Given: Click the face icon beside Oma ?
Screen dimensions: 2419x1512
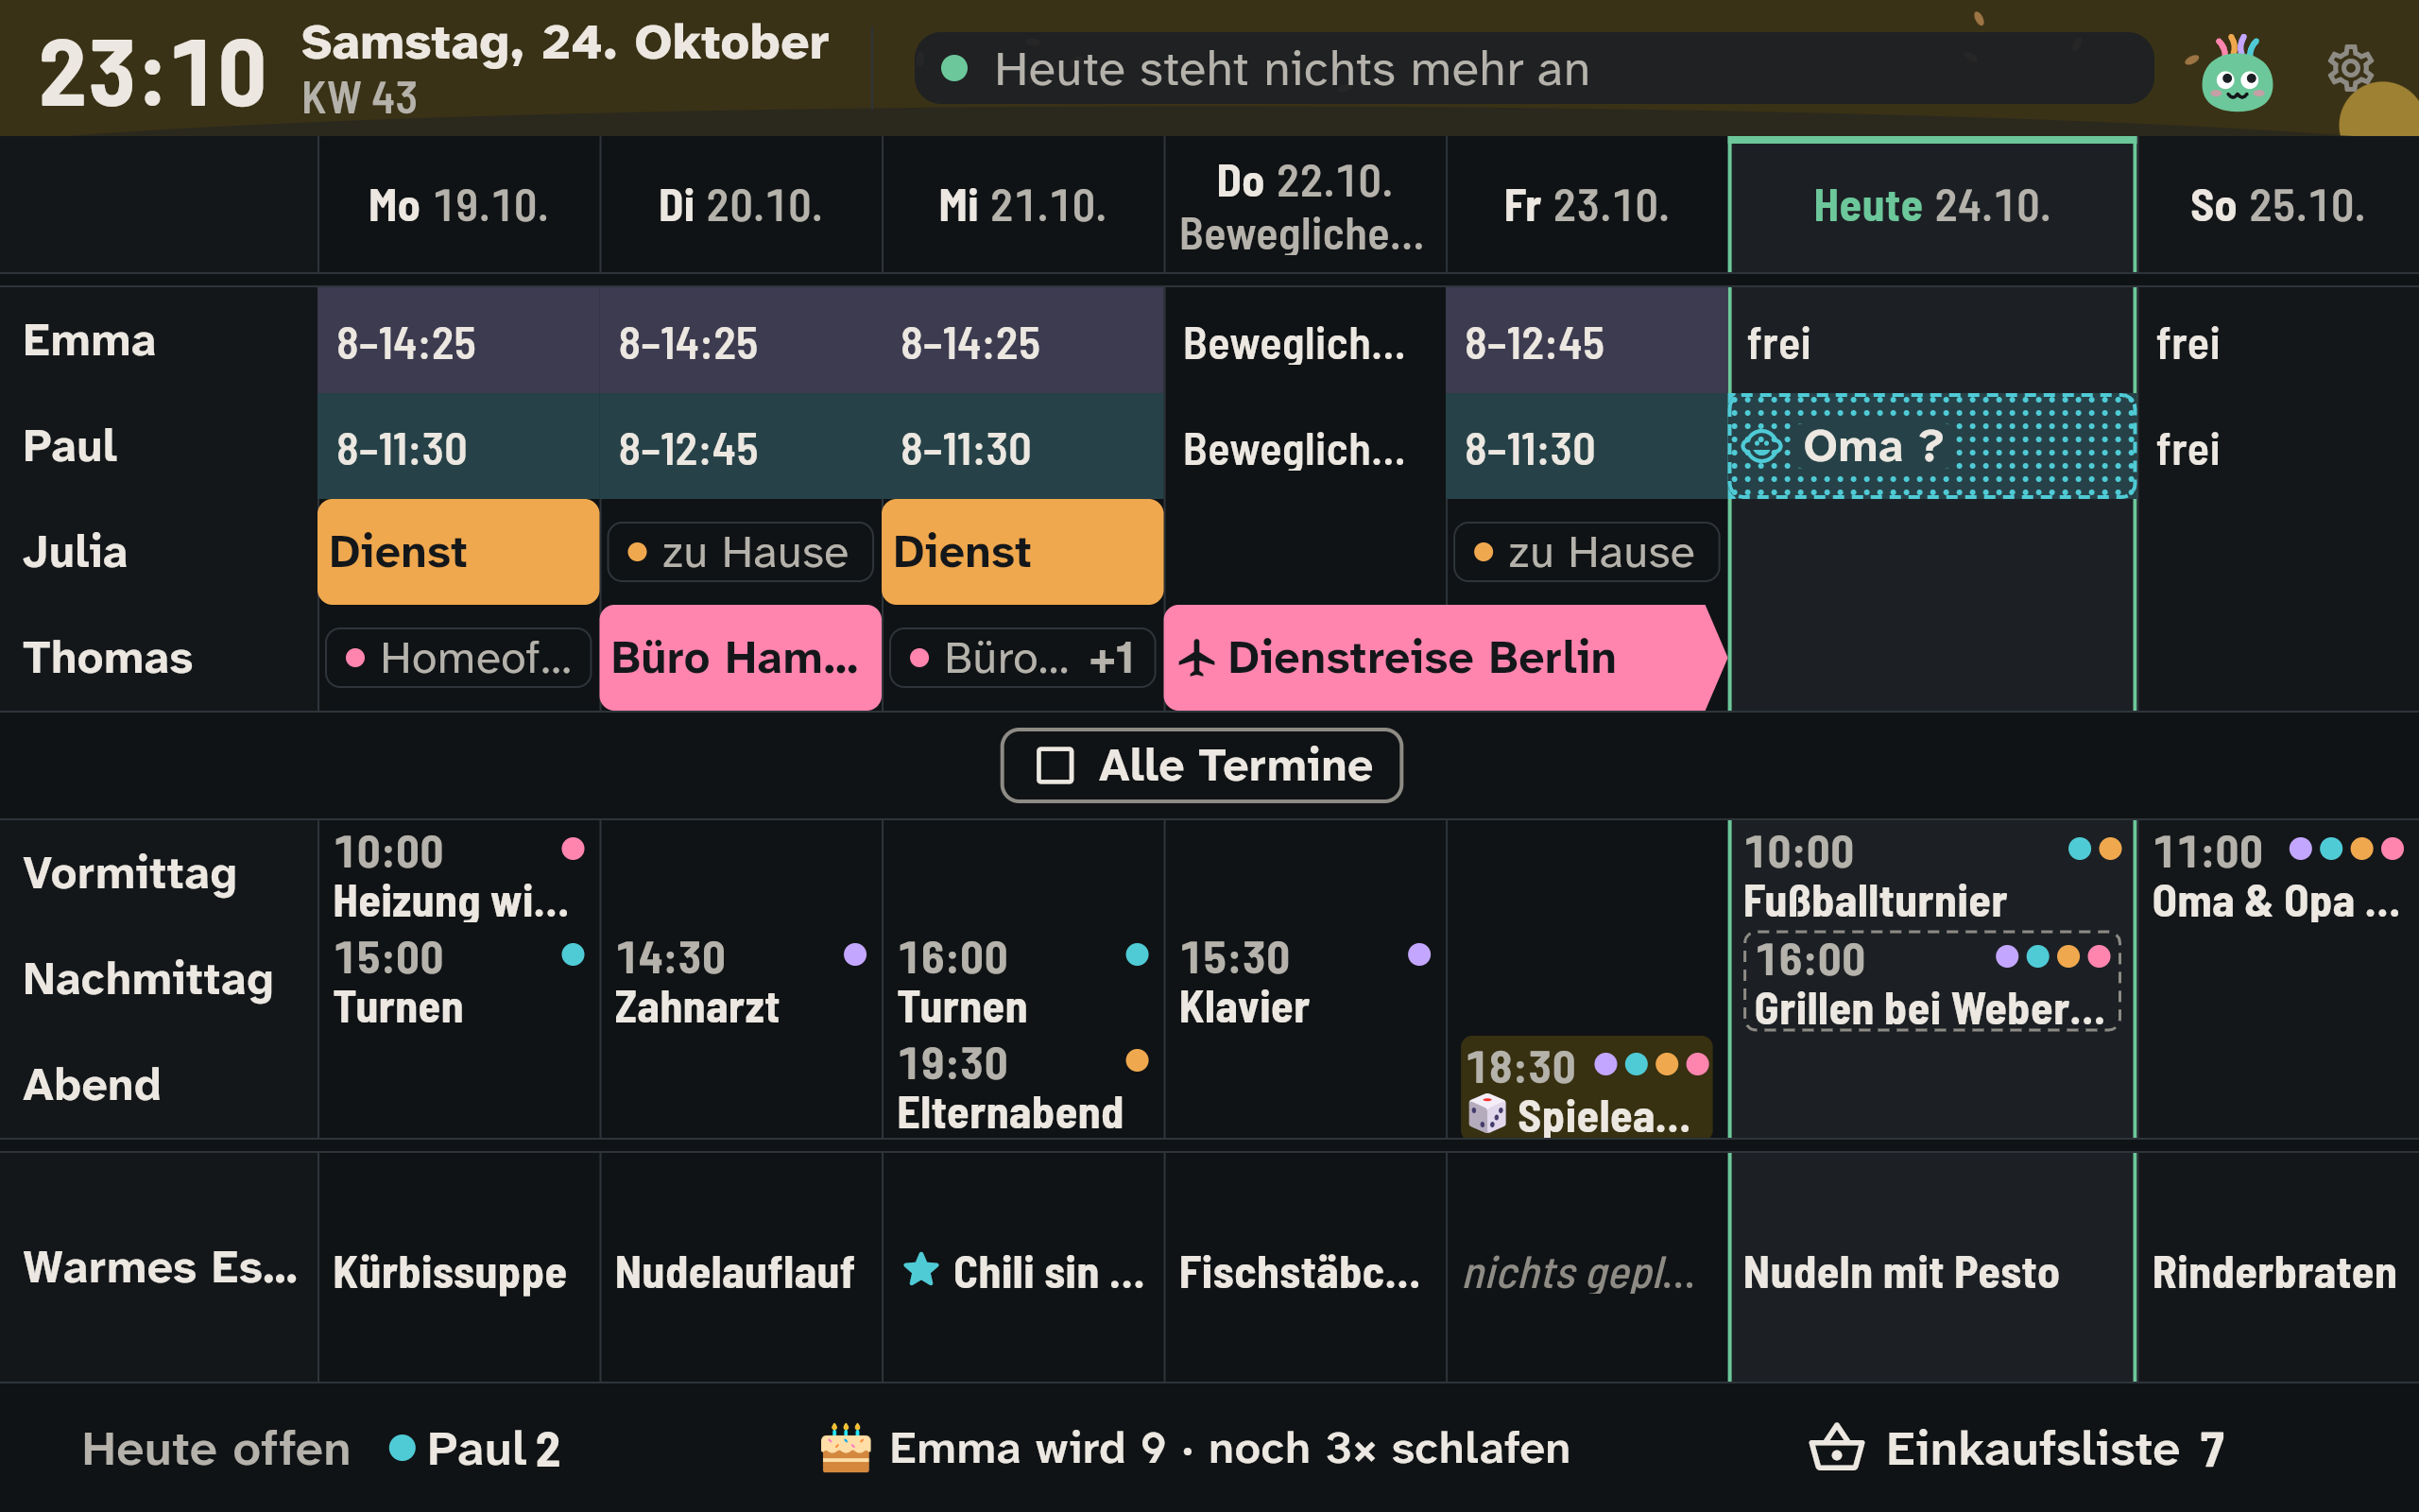Looking at the screenshot, I should pyautogui.click(x=1761, y=446).
